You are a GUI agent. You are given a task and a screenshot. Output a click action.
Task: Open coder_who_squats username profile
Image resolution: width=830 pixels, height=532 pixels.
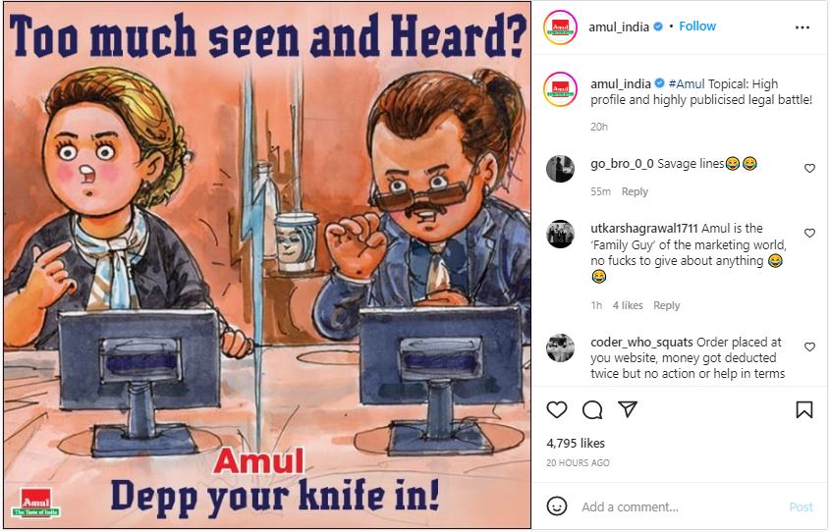641,343
